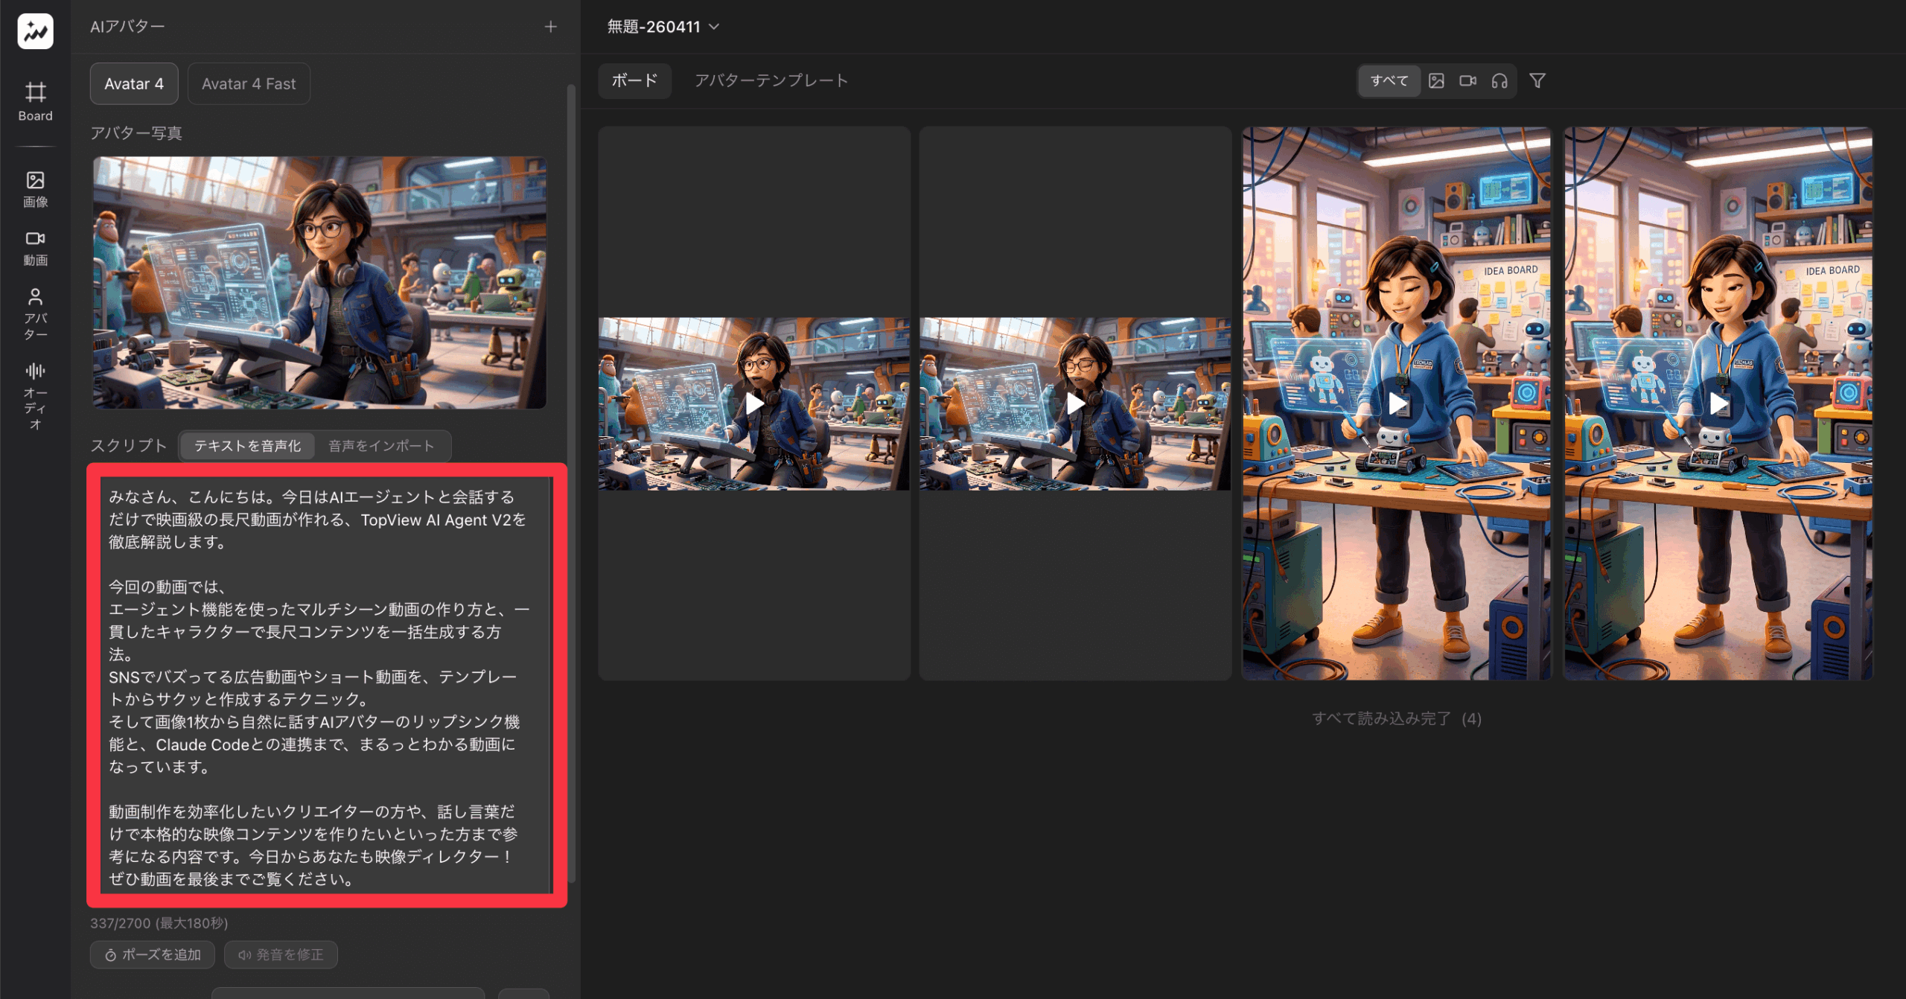Click the plus icon beside AIアバター
This screenshot has height=999, width=1906.
(x=550, y=27)
